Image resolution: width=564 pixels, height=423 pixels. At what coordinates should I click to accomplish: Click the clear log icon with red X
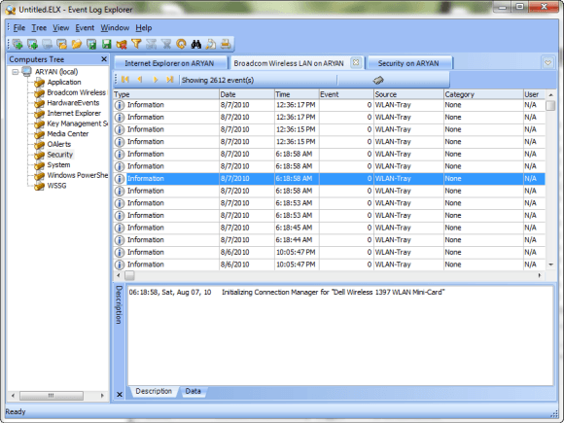click(x=122, y=44)
